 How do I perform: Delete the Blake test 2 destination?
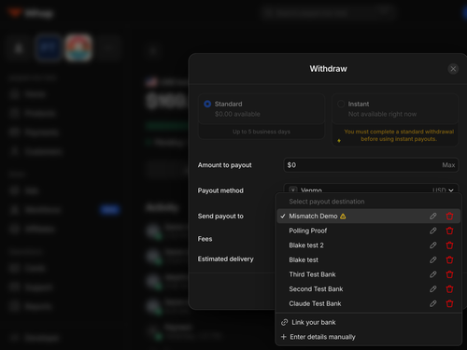click(449, 245)
